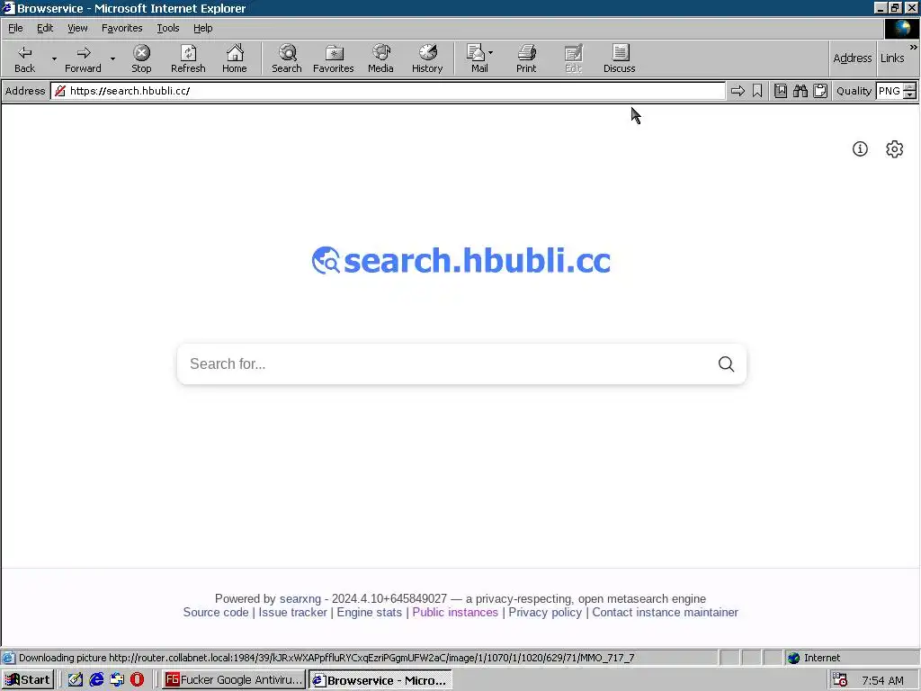Viewport: 921px width, 691px height.
Task: Click into the 'Search for...' box
Action: point(446,363)
